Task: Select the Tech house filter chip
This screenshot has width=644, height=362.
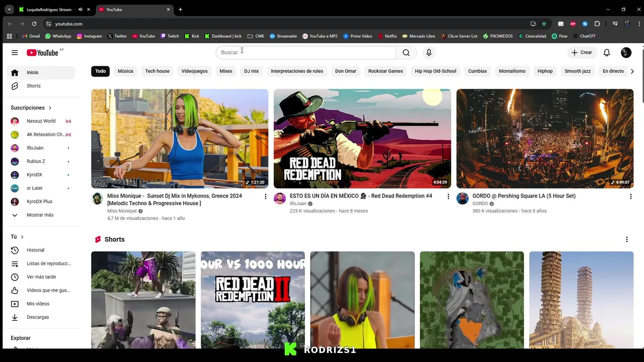Action: click(x=157, y=71)
